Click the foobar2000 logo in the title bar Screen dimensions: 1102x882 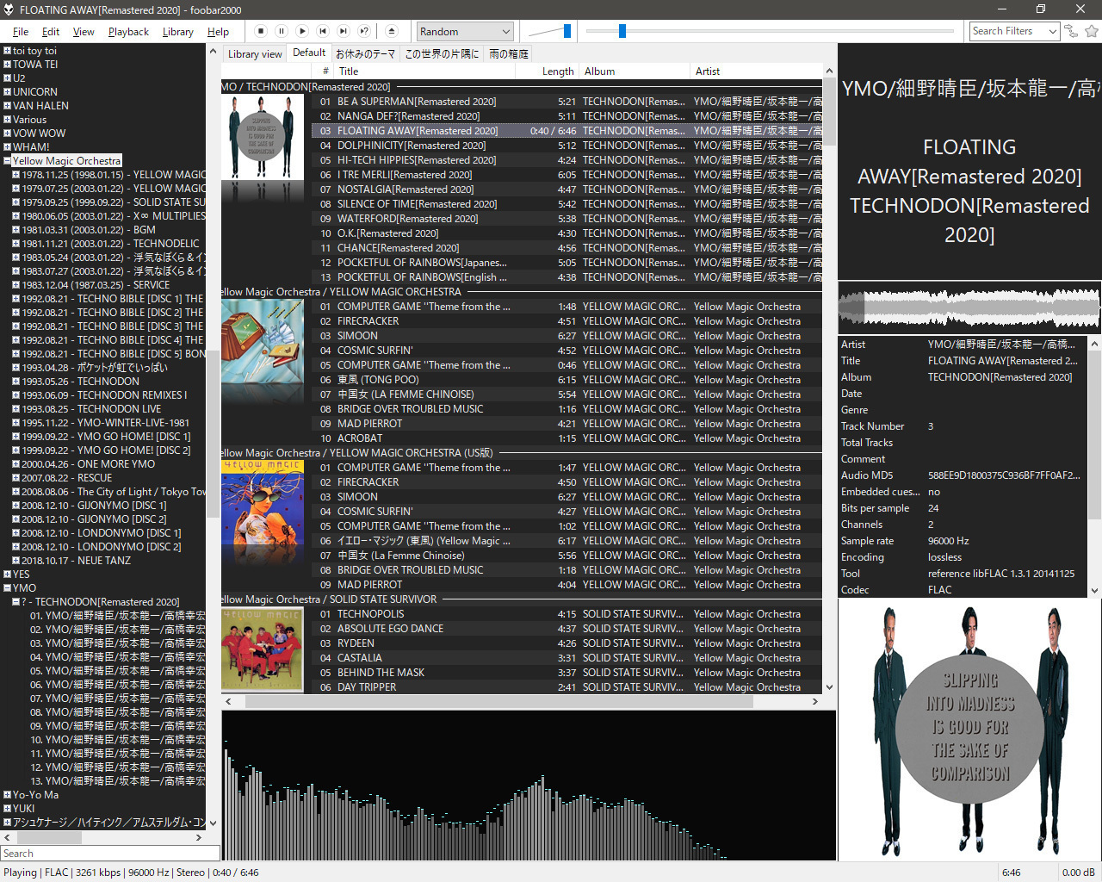pos(9,9)
